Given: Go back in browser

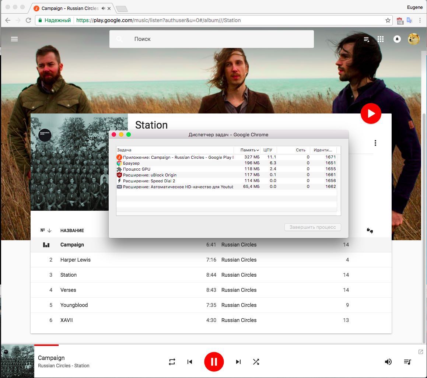Looking at the screenshot, I should 8,20.
